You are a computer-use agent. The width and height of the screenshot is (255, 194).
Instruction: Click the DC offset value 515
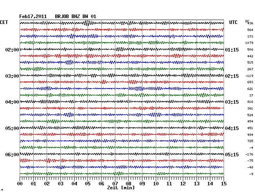pos(250,62)
